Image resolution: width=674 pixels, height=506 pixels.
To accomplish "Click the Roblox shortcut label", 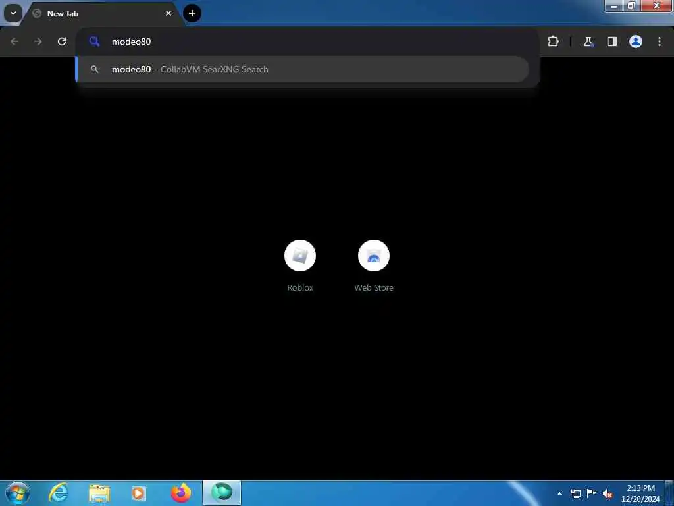I will [300, 287].
